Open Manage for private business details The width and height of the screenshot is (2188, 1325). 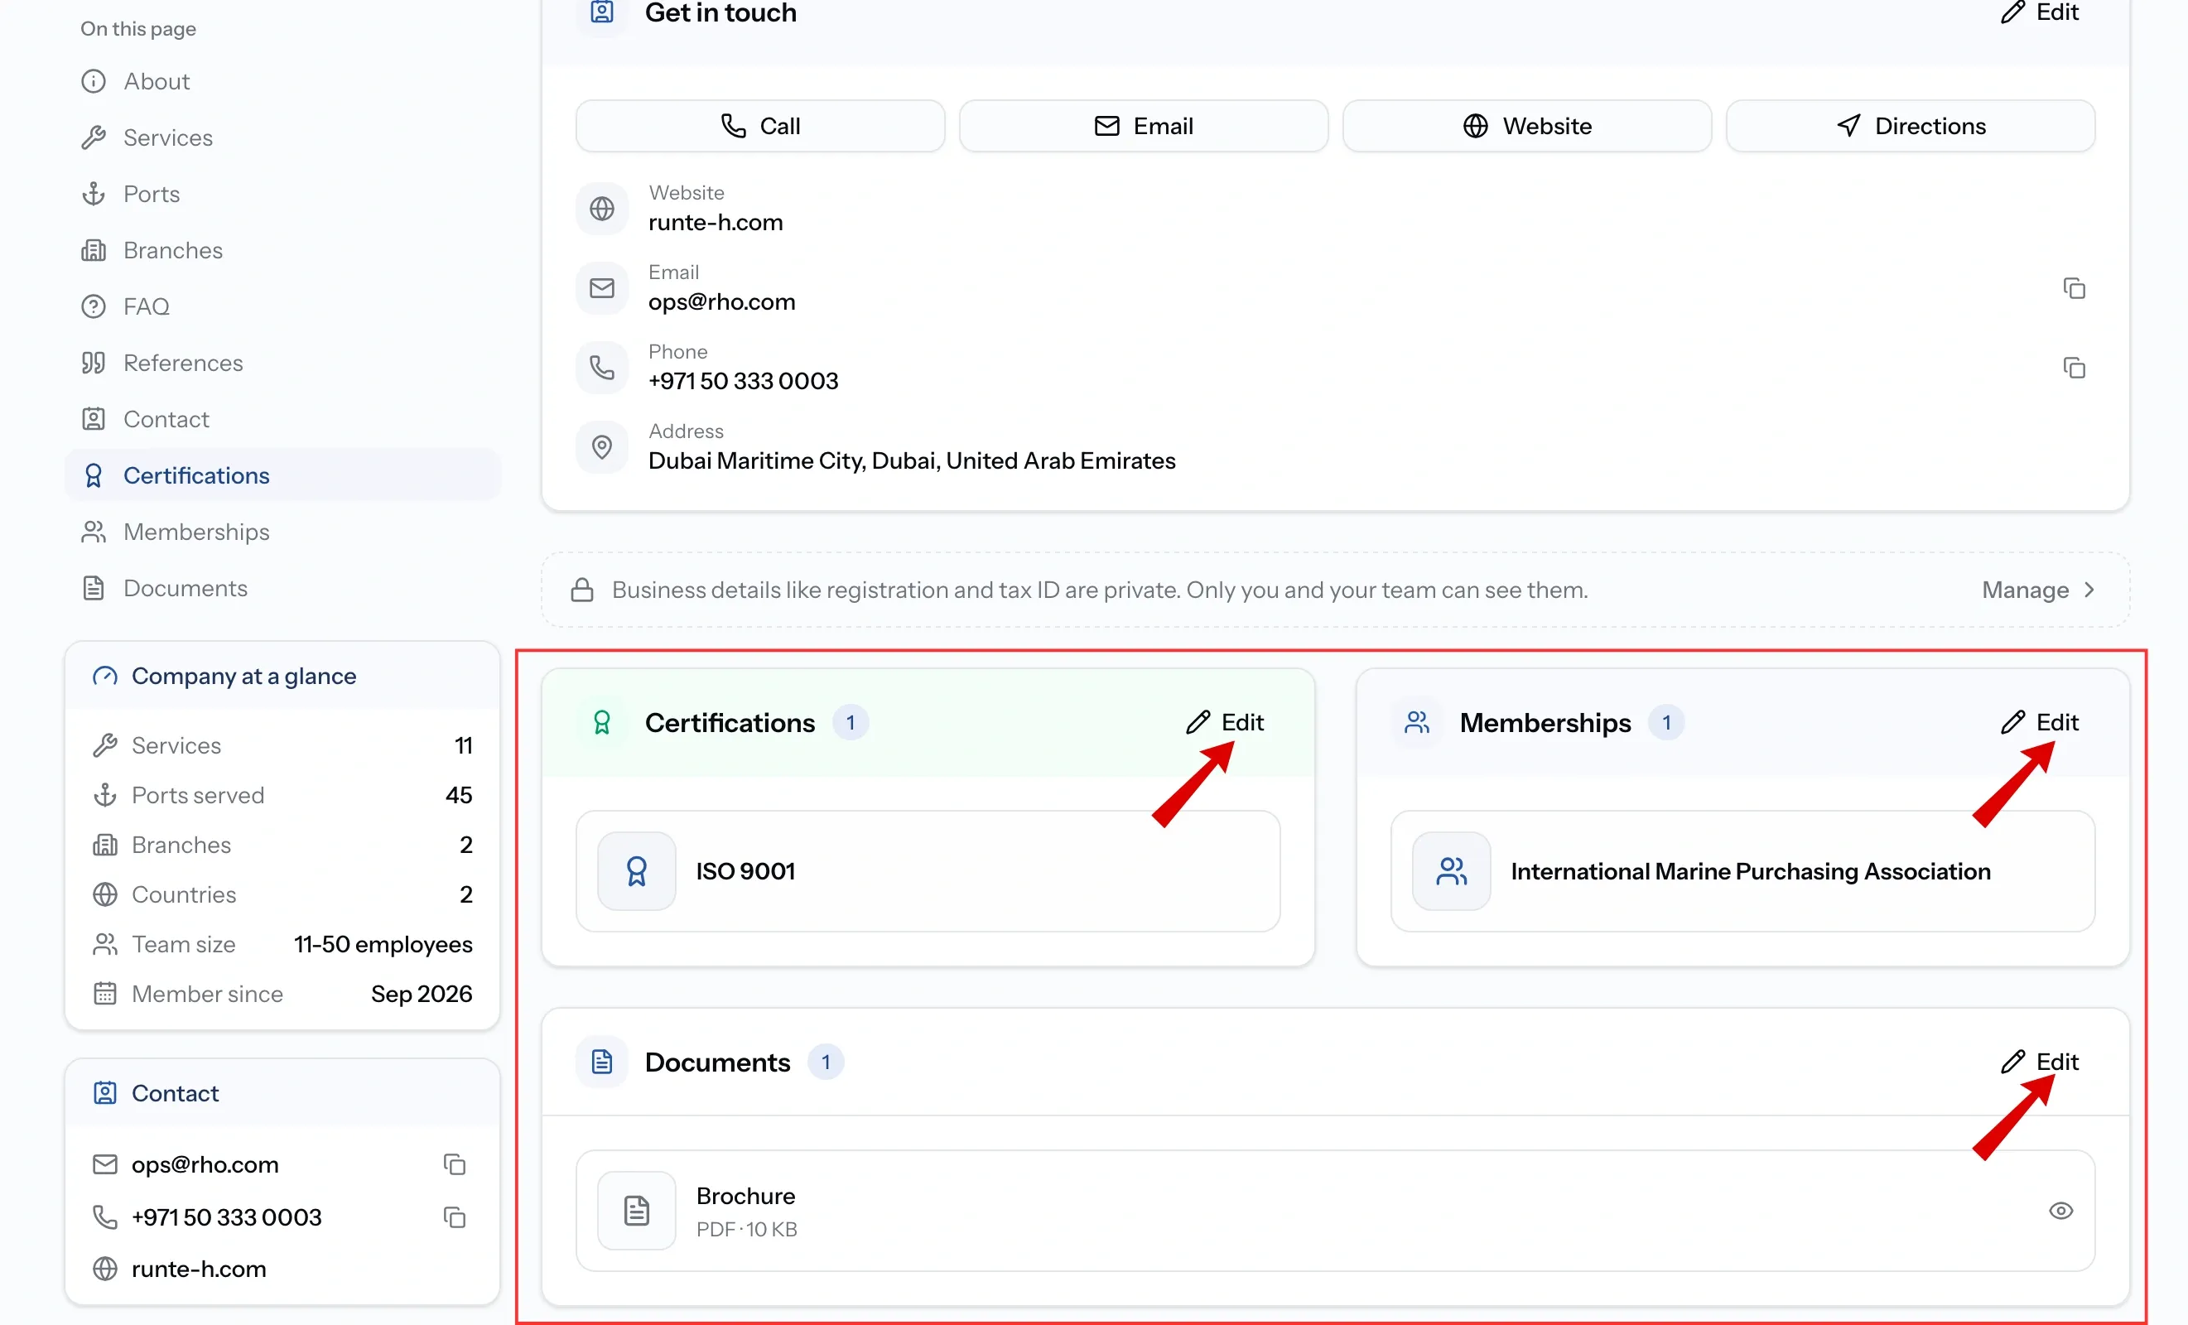click(2038, 590)
